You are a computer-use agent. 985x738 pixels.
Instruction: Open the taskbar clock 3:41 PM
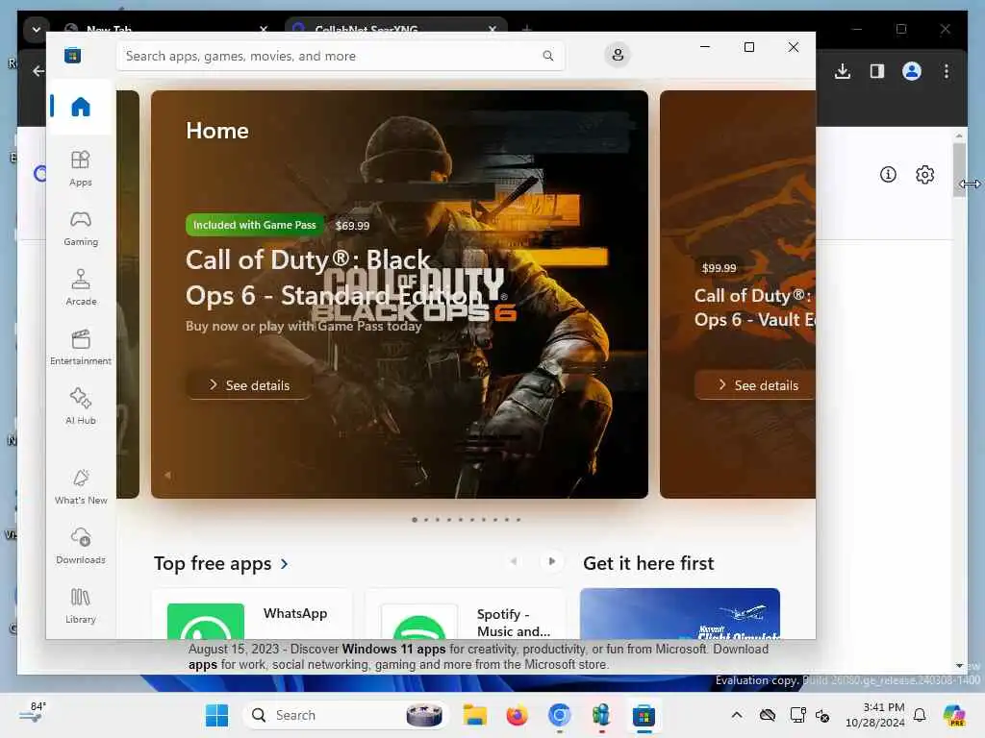[875, 715]
